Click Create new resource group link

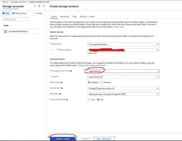pyautogui.click(x=92, y=53)
